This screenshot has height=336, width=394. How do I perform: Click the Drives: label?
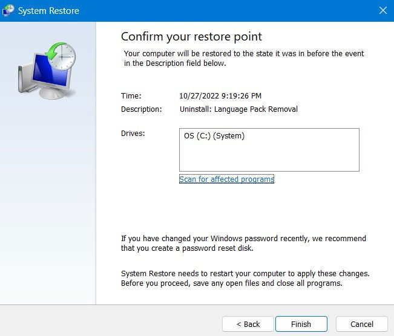point(133,133)
